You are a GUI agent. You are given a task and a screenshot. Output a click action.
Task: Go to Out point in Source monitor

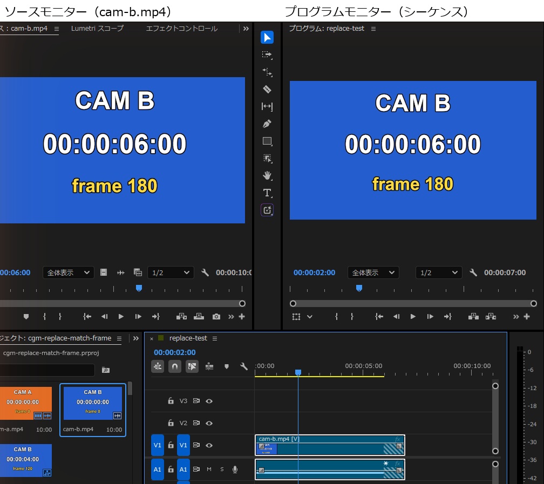(156, 316)
